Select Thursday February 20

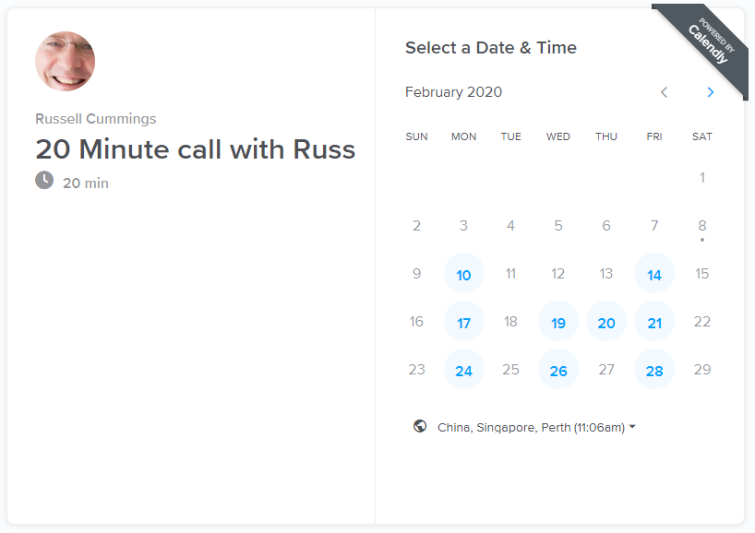coord(606,321)
